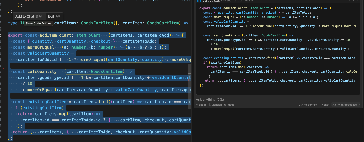Click the @ Mention button
The image size is (364, 142).
[x=215, y=105]
